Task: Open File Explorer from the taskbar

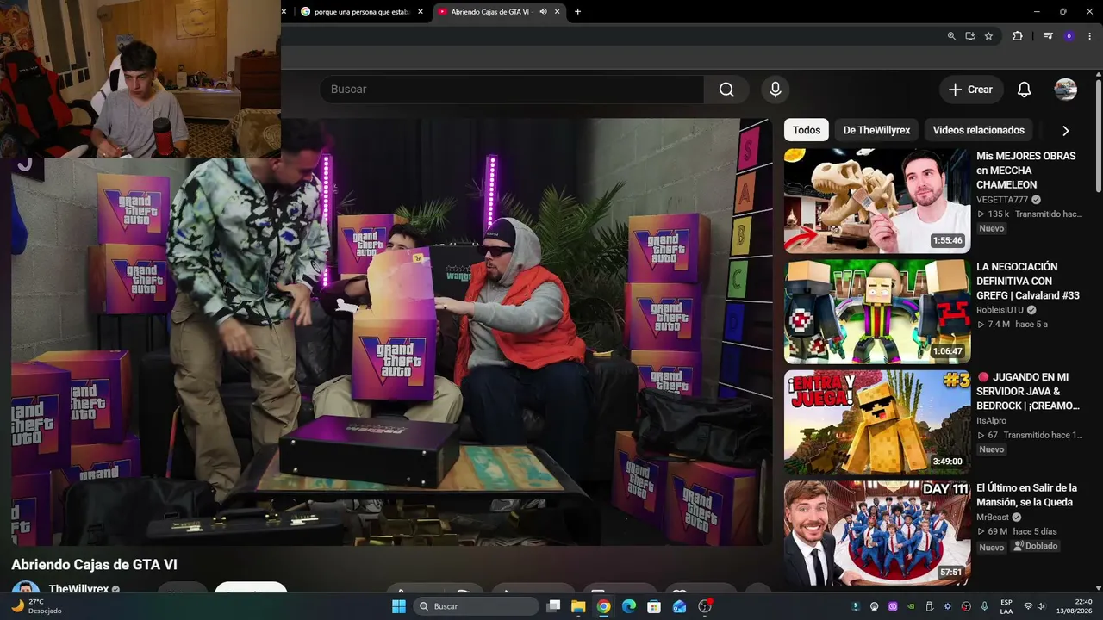Action: pyautogui.click(x=578, y=606)
